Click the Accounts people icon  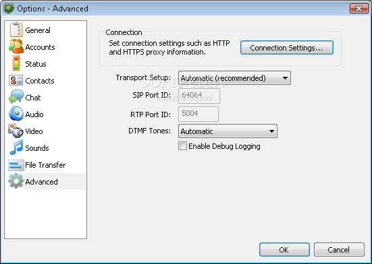pyautogui.click(x=16, y=46)
